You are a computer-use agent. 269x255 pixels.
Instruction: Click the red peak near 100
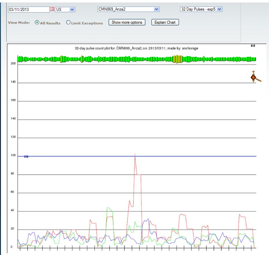(x=135, y=155)
